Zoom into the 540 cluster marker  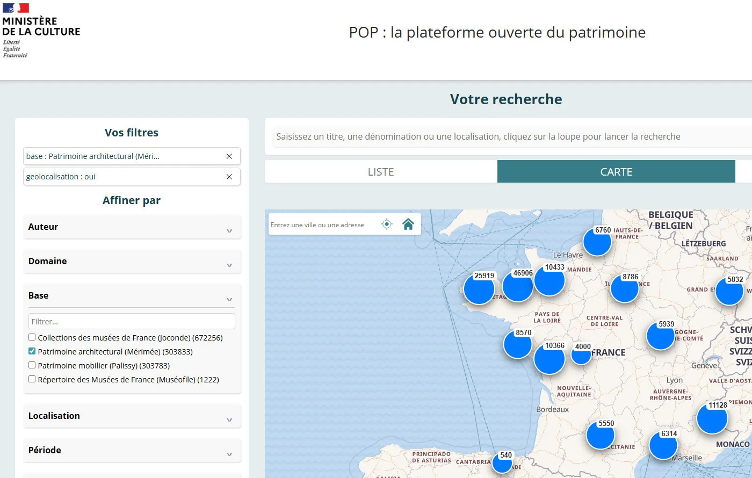[x=502, y=463]
